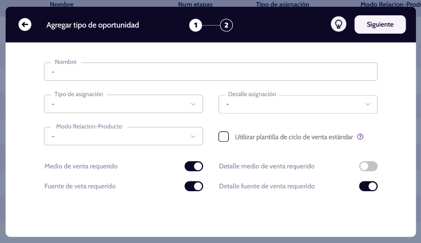Viewport: 421px width, 243px height.
Task: Go to step 2 circle
Action: pyautogui.click(x=226, y=25)
